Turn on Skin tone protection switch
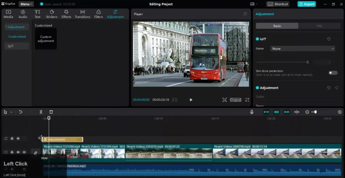The height and width of the screenshot is (178, 345). (x=333, y=73)
